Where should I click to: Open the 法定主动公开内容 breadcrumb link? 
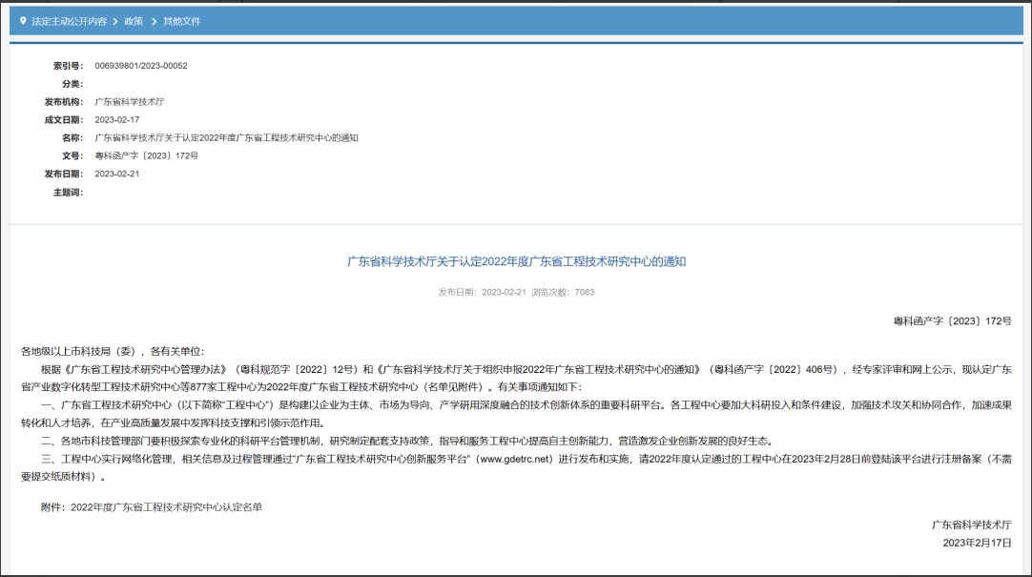click(x=69, y=20)
